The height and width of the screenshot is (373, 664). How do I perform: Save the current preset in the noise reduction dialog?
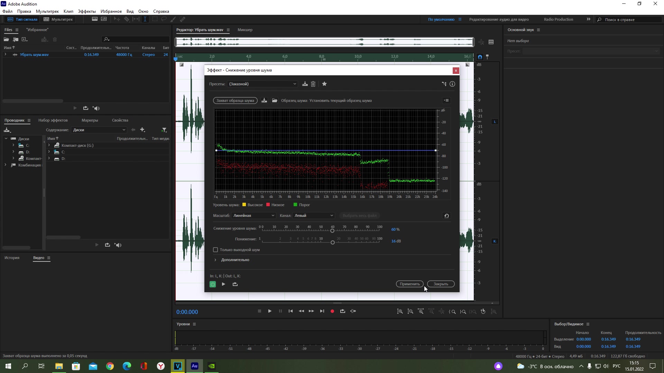[x=305, y=84]
